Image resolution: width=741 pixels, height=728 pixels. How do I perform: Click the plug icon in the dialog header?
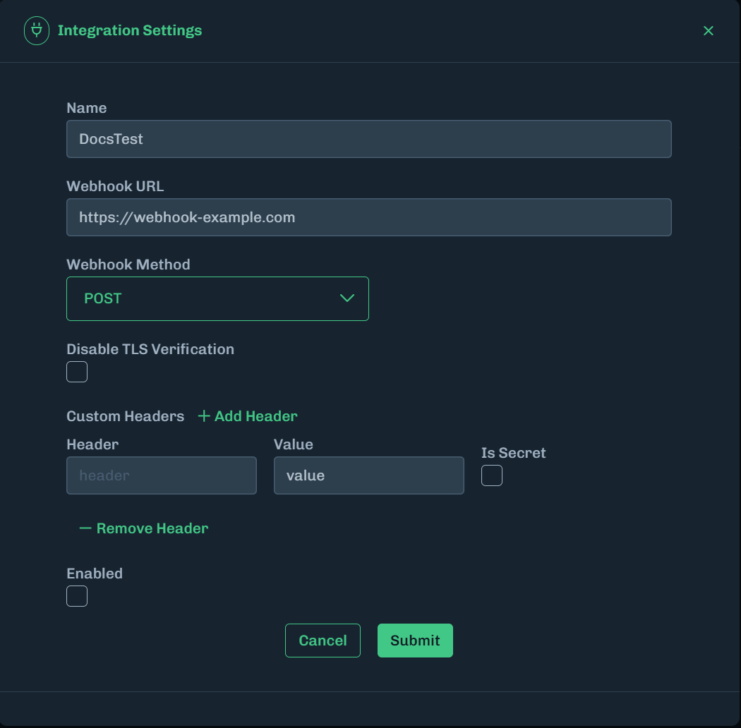37,31
